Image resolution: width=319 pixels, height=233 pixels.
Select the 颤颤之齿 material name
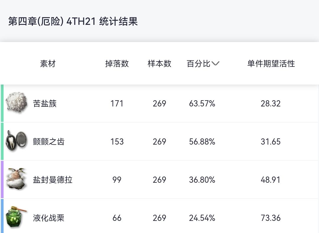[x=49, y=142]
